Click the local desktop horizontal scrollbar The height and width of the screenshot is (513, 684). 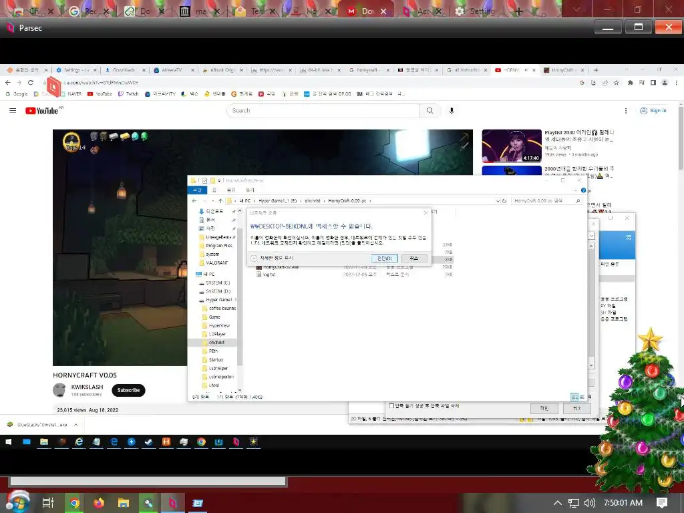tap(148, 481)
